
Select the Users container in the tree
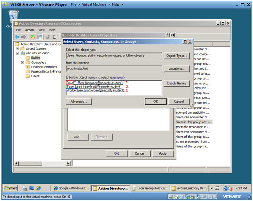point(36,76)
